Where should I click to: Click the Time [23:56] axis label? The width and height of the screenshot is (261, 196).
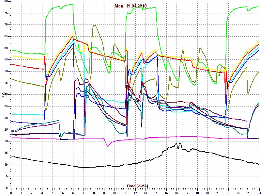point(137,186)
